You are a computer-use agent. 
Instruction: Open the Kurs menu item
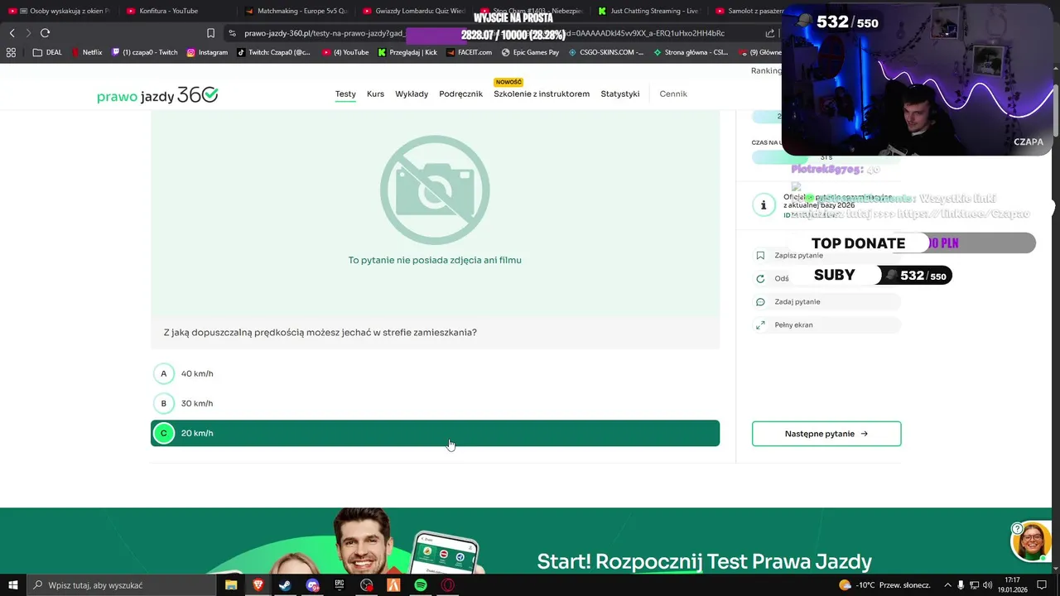[375, 94]
